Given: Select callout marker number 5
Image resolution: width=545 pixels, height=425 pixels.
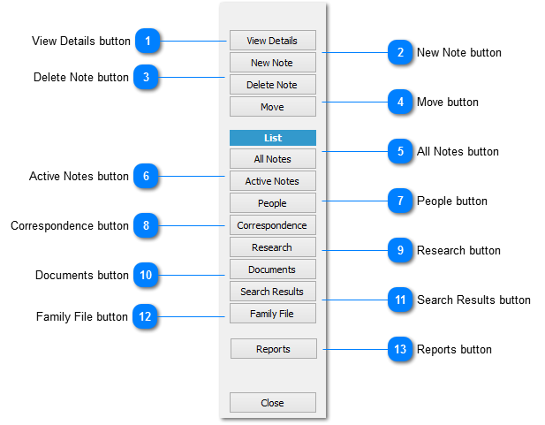Looking at the screenshot, I should point(400,151).
